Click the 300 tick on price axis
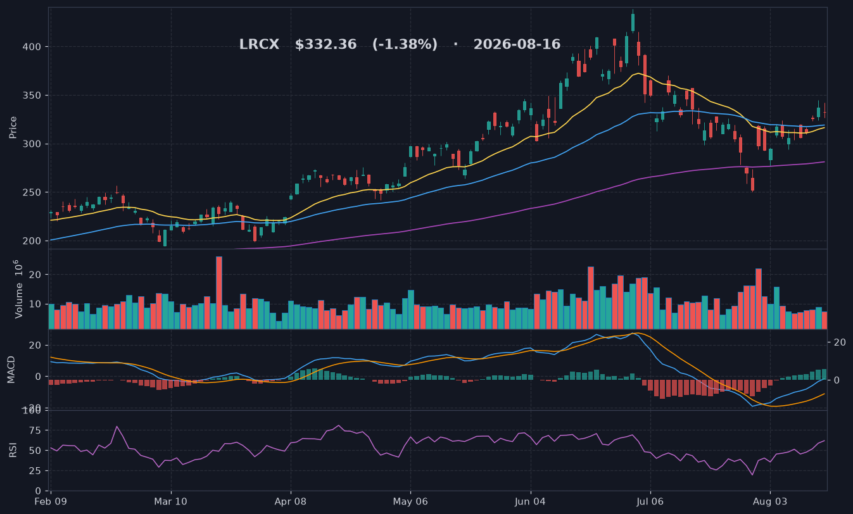This screenshot has width=853, height=514. pos(33,144)
